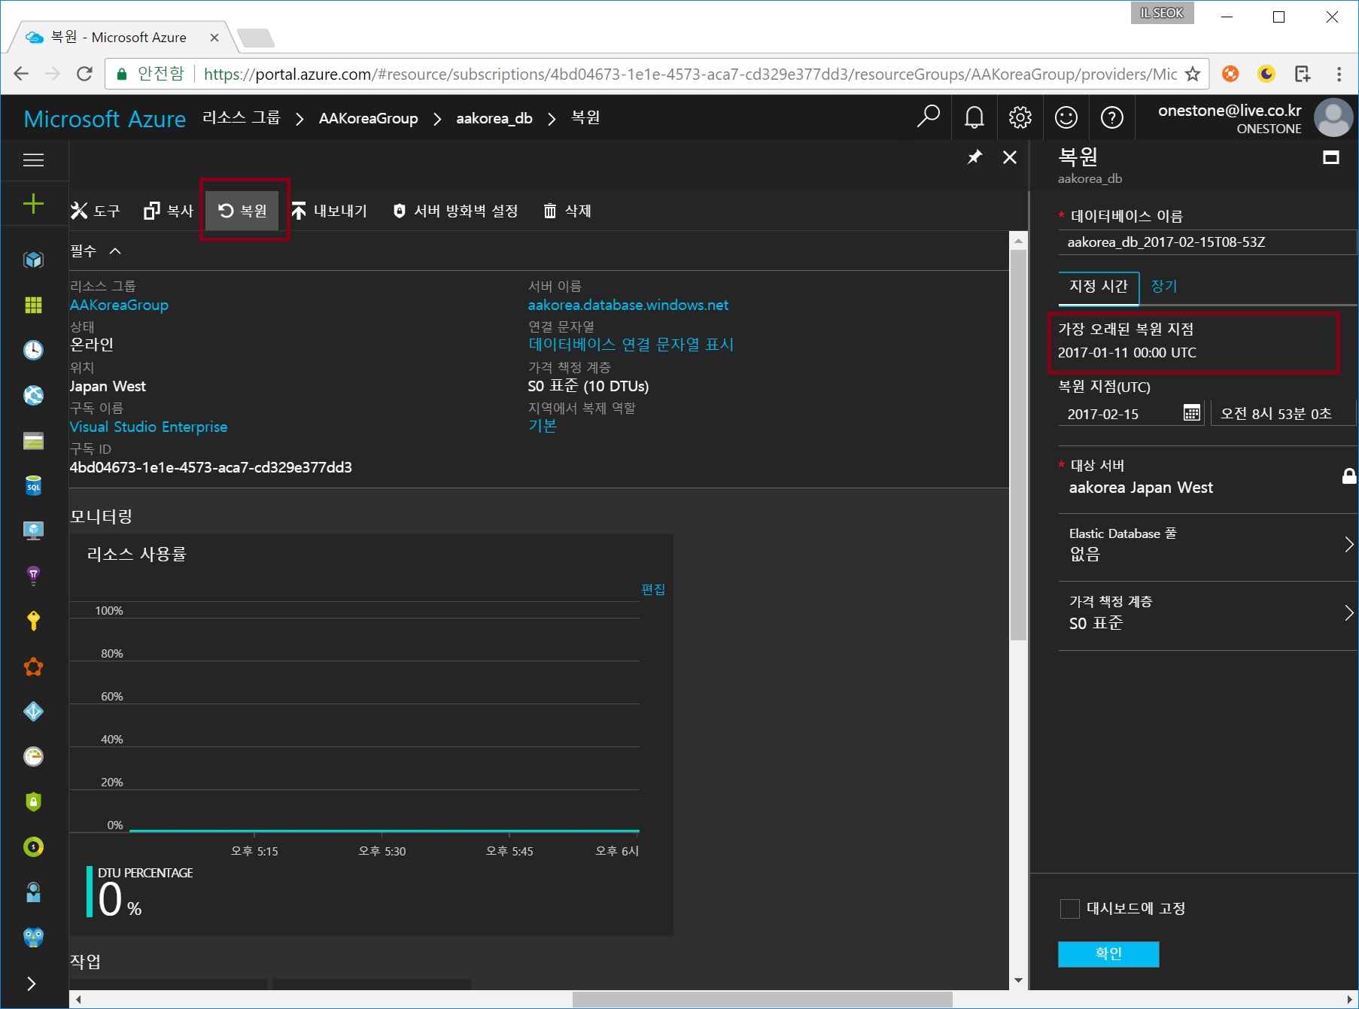Open the storage card icon in sidebar
The height and width of the screenshot is (1009, 1359).
click(x=33, y=440)
